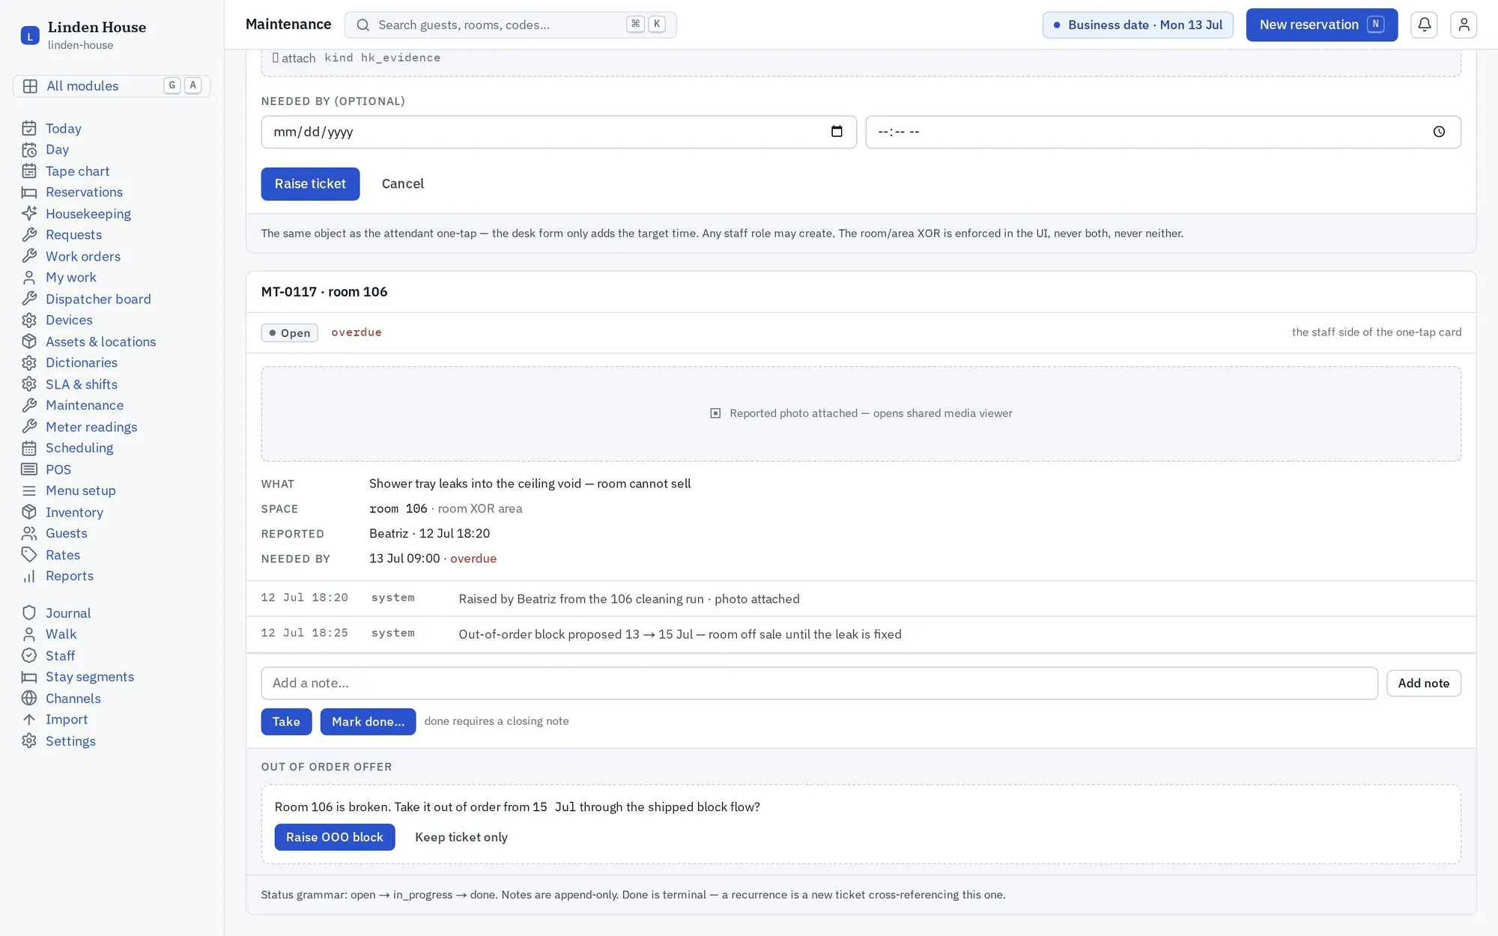Viewport: 1498px width, 936px height.
Task: Open the date picker calendar icon
Action: [x=837, y=132]
